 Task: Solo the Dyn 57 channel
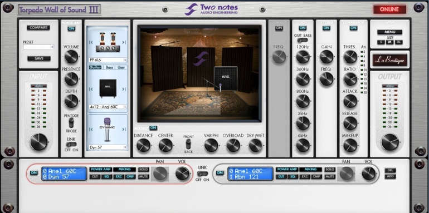click(143, 170)
